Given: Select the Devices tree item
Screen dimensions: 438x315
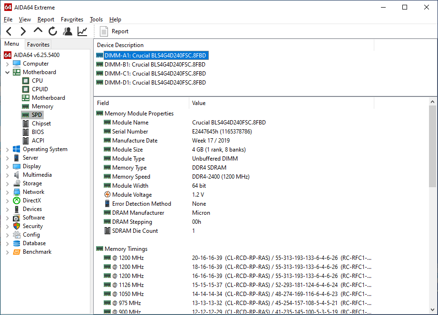Looking at the screenshot, I should [32, 209].
